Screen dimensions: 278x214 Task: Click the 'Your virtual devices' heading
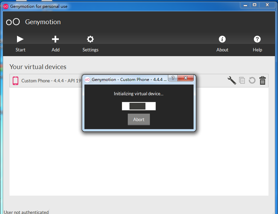[x=38, y=67]
